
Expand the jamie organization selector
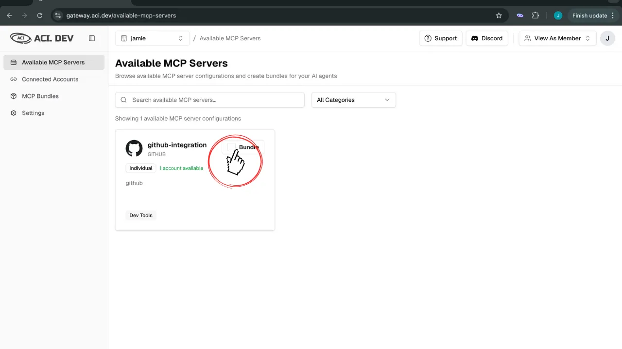[152, 38]
